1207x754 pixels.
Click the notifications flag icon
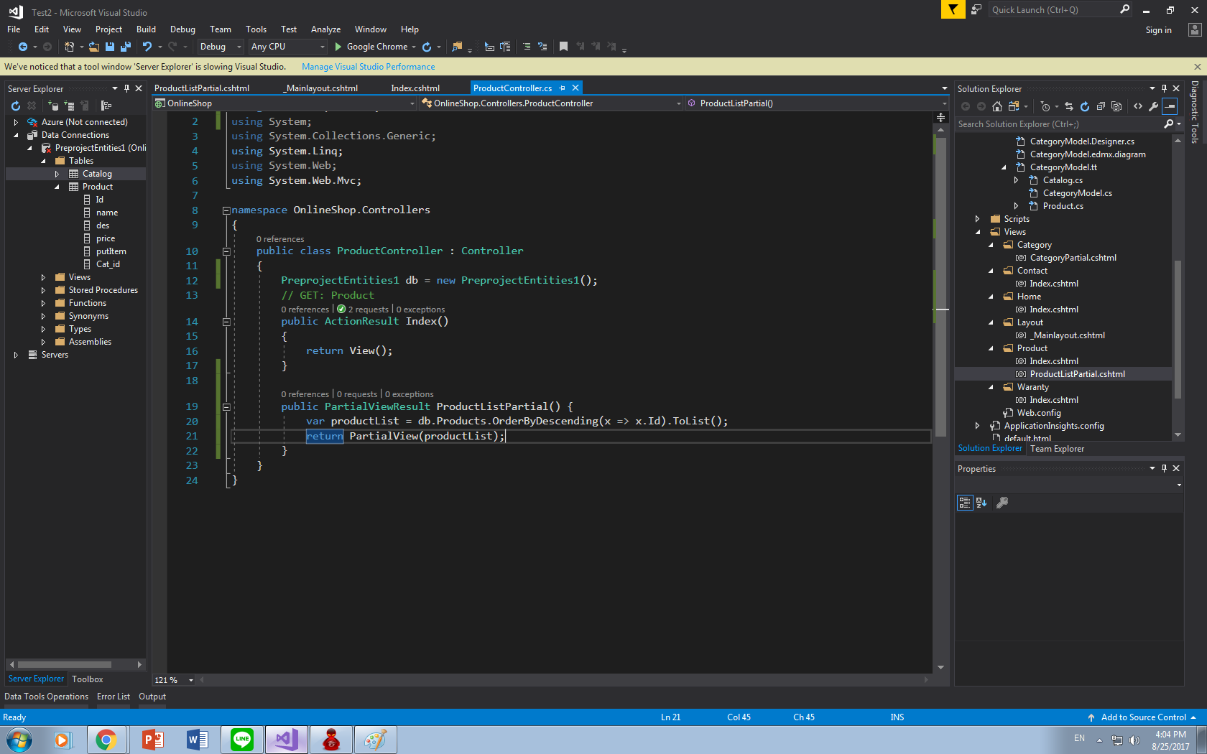(x=953, y=9)
